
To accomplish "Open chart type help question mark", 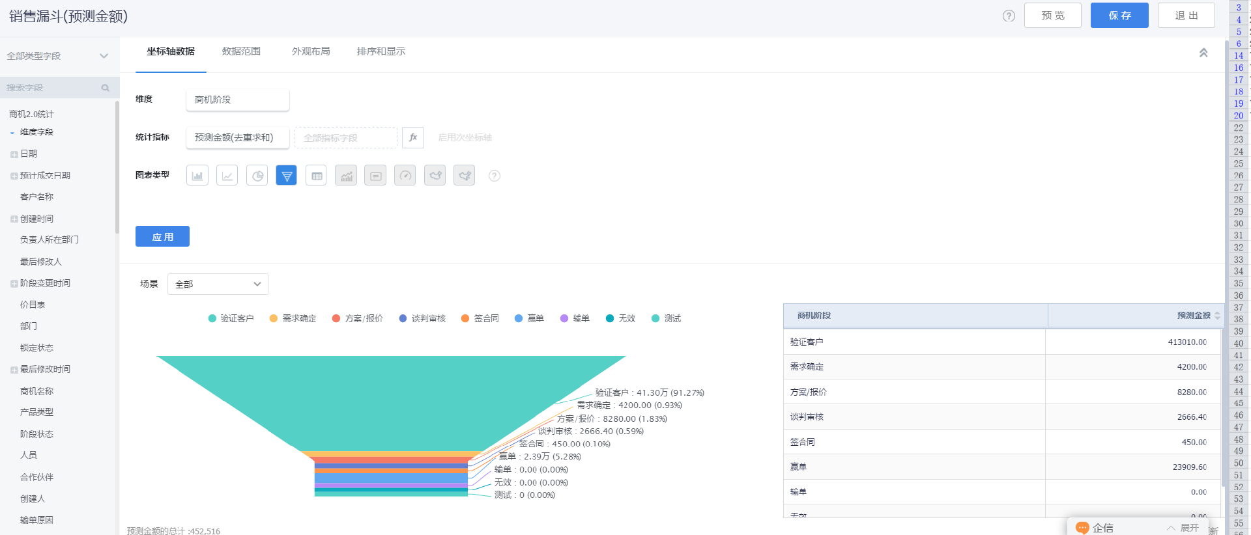I will tap(495, 176).
